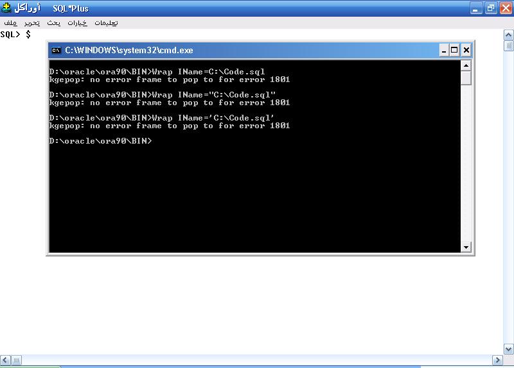Click SQL*Plus horizontal scrollbar right arrow
The image size is (514, 368).
point(498,360)
